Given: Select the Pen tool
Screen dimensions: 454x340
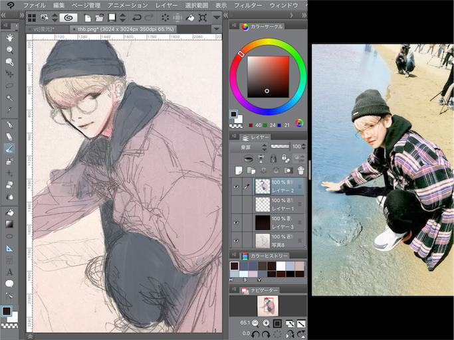Looking at the screenshot, I should point(9,125).
